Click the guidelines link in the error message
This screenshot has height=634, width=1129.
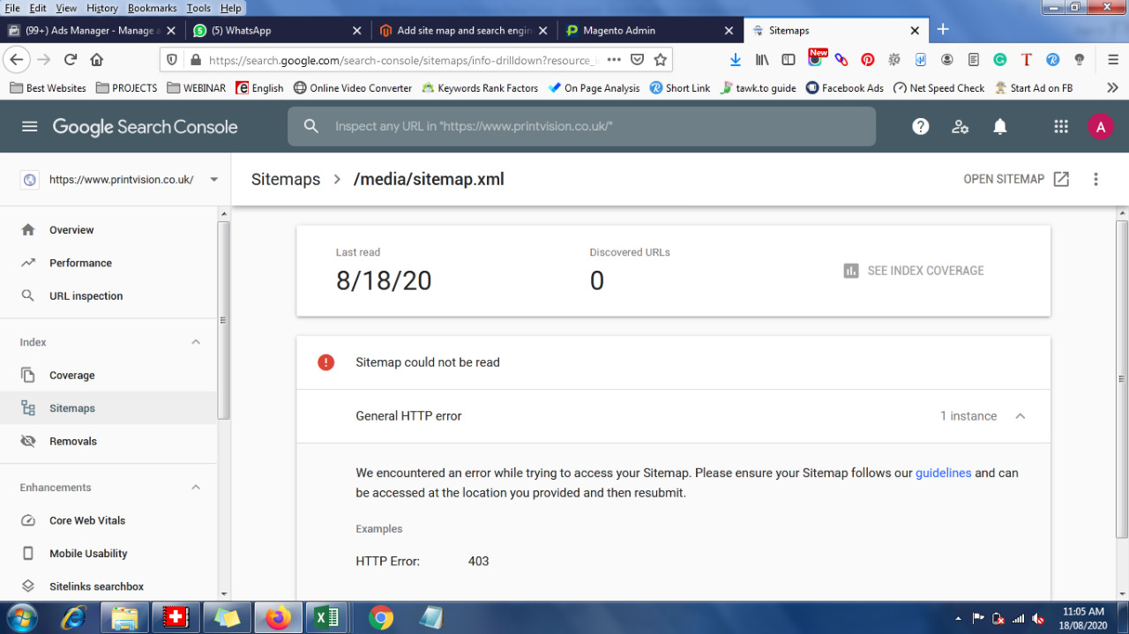[943, 473]
